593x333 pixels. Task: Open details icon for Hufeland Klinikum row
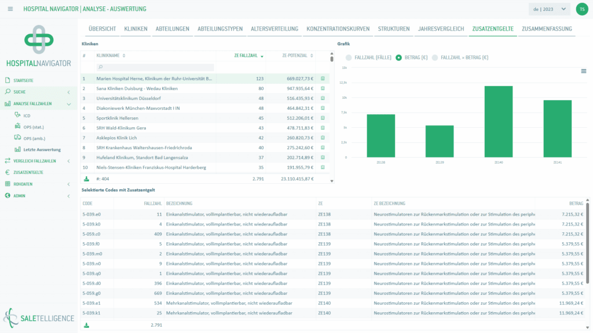323,157
